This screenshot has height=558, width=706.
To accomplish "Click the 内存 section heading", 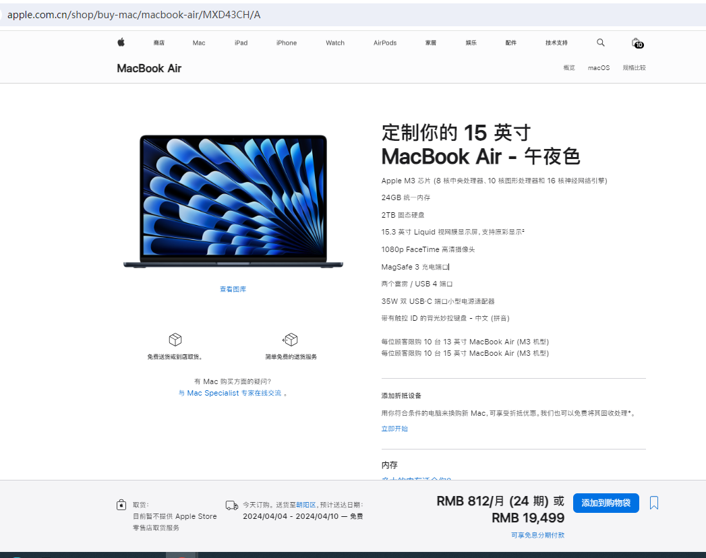I will 390,465.
